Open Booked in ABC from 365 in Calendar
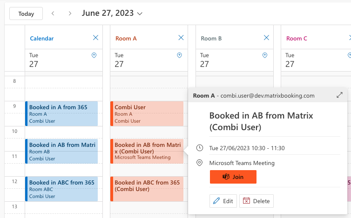The image size is (351, 218). (x=61, y=189)
